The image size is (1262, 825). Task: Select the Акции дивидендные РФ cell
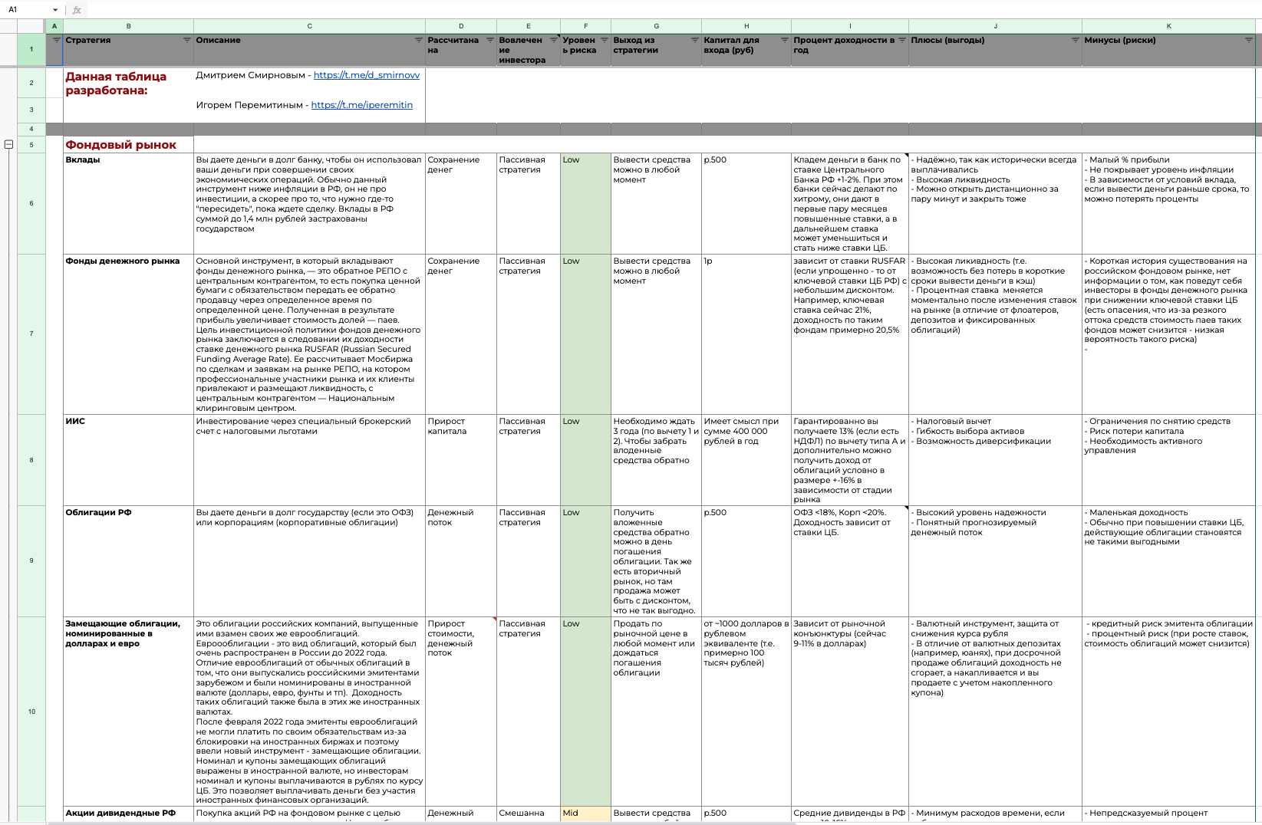click(128, 813)
